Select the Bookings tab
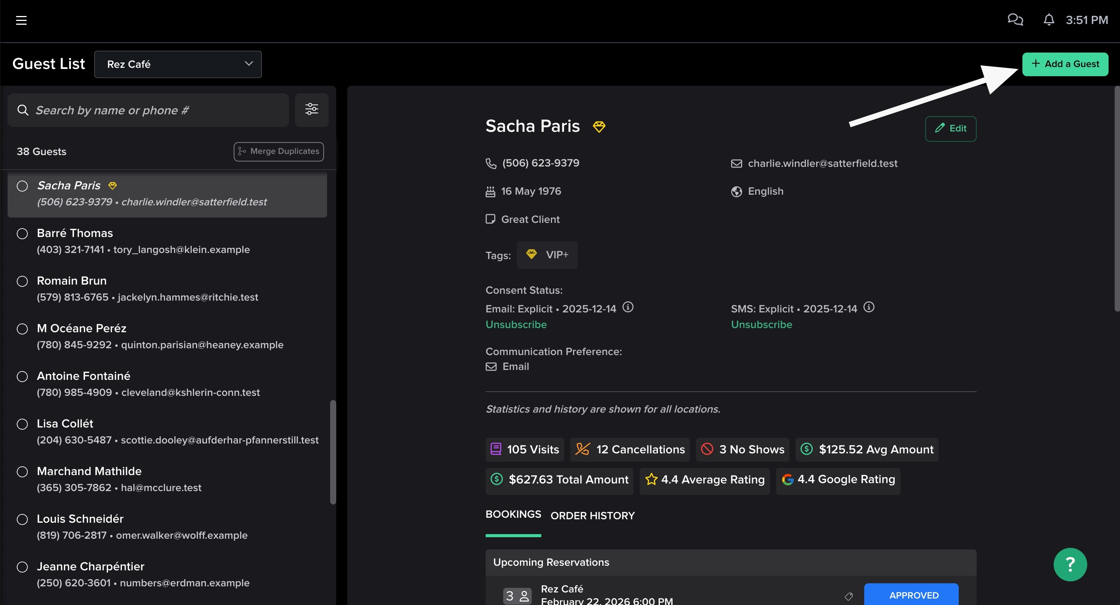 513,515
